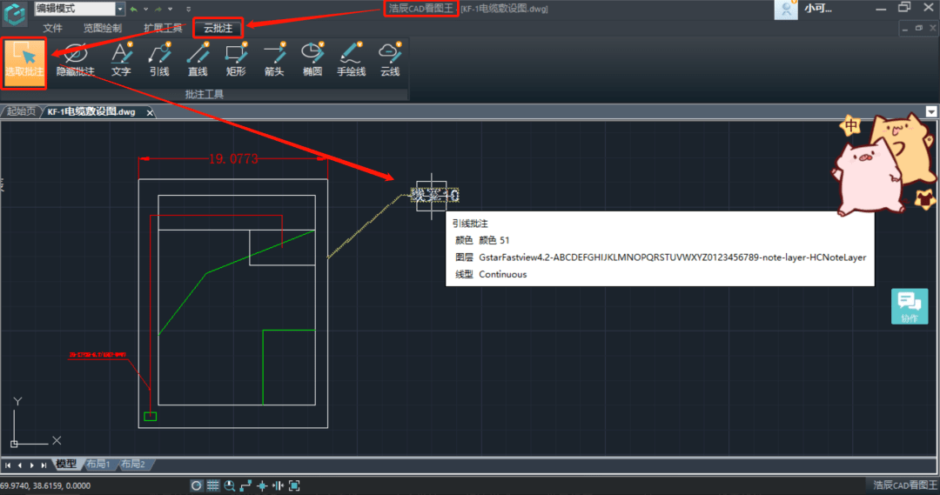The image size is (940, 495).
Task: Click the coordinate readout 69.9740, 38.6159
Action: (45, 485)
